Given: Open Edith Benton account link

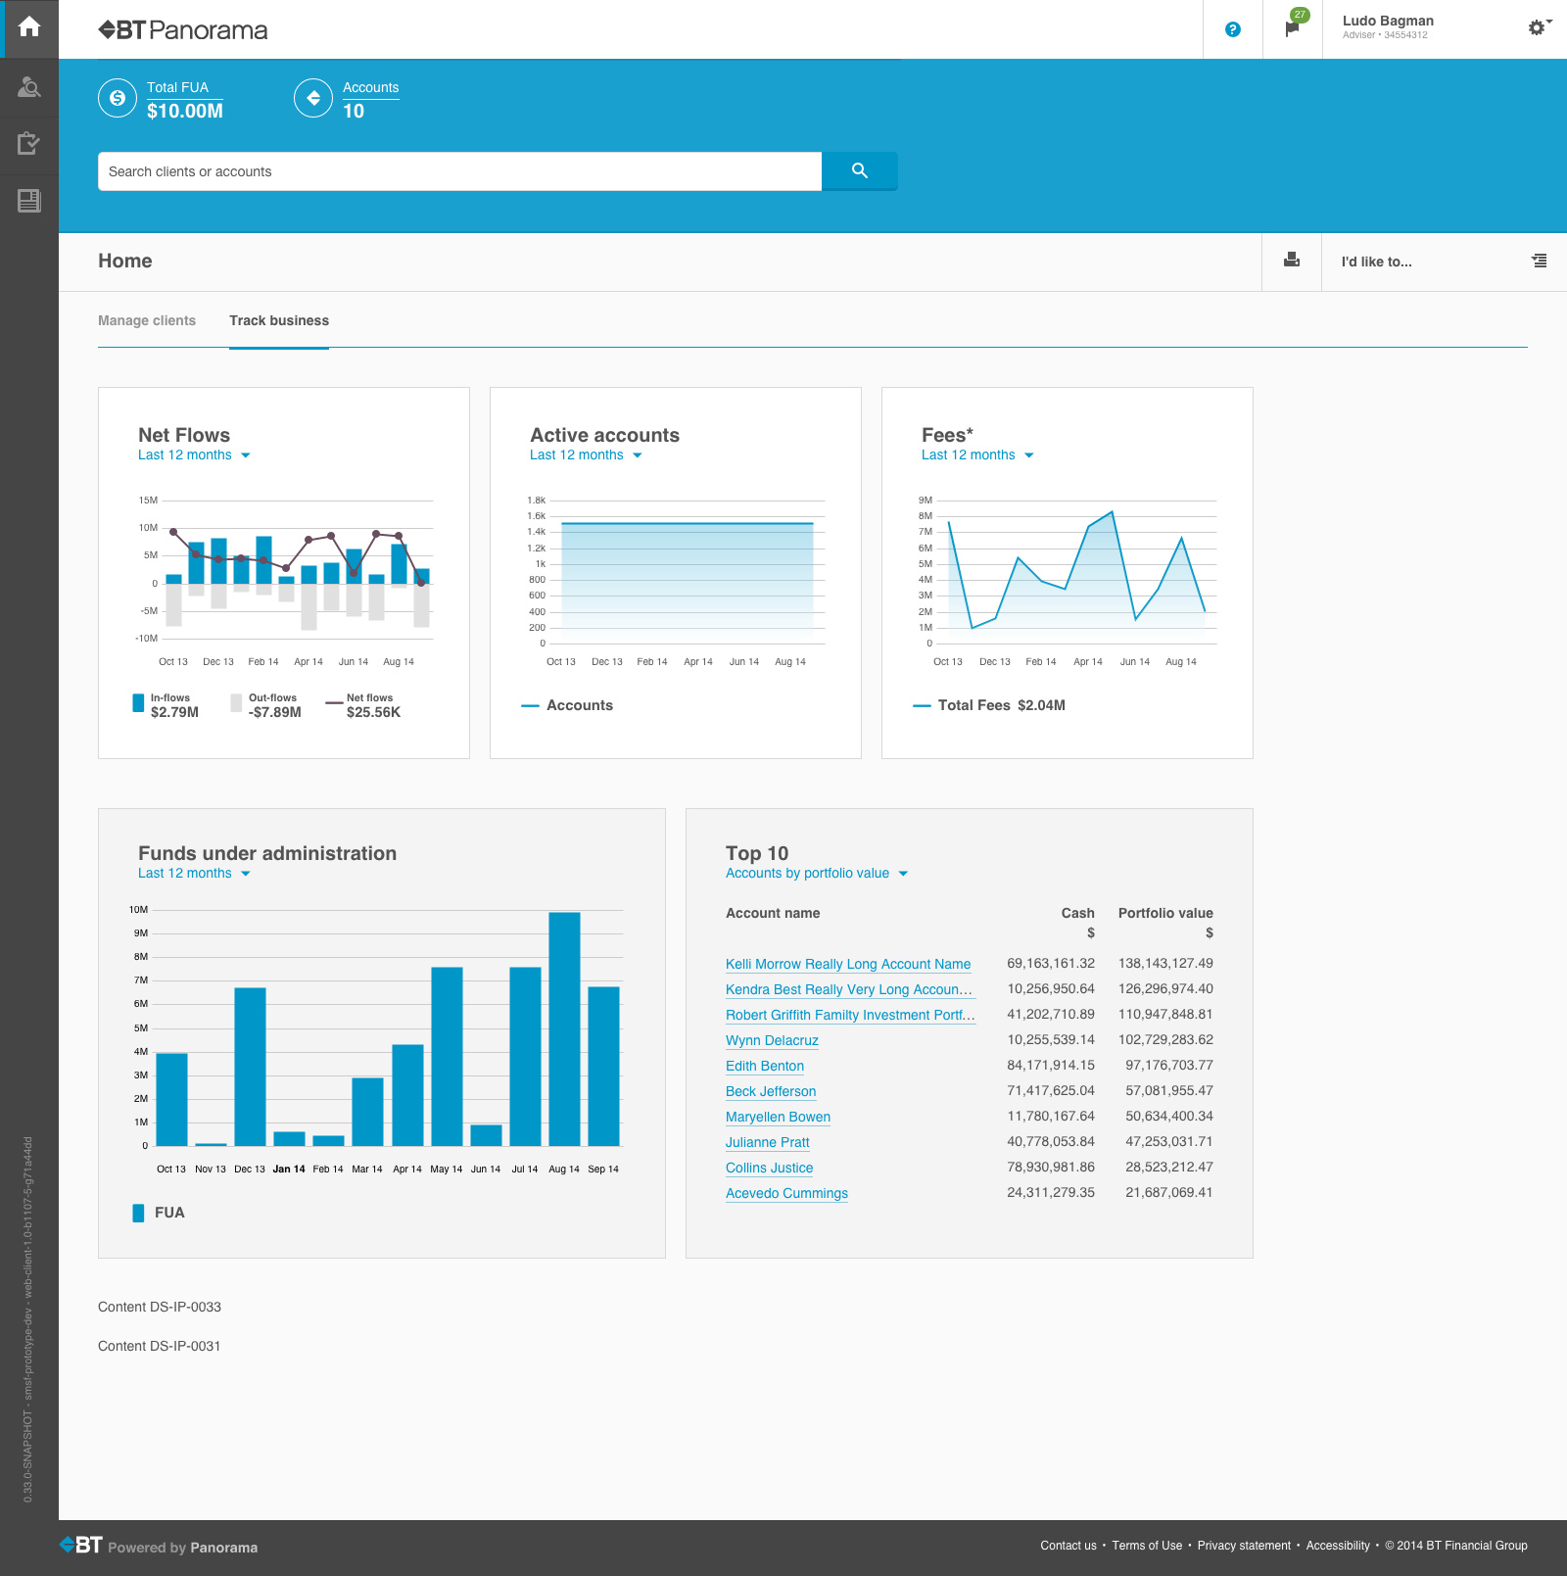Looking at the screenshot, I should [x=765, y=1066].
